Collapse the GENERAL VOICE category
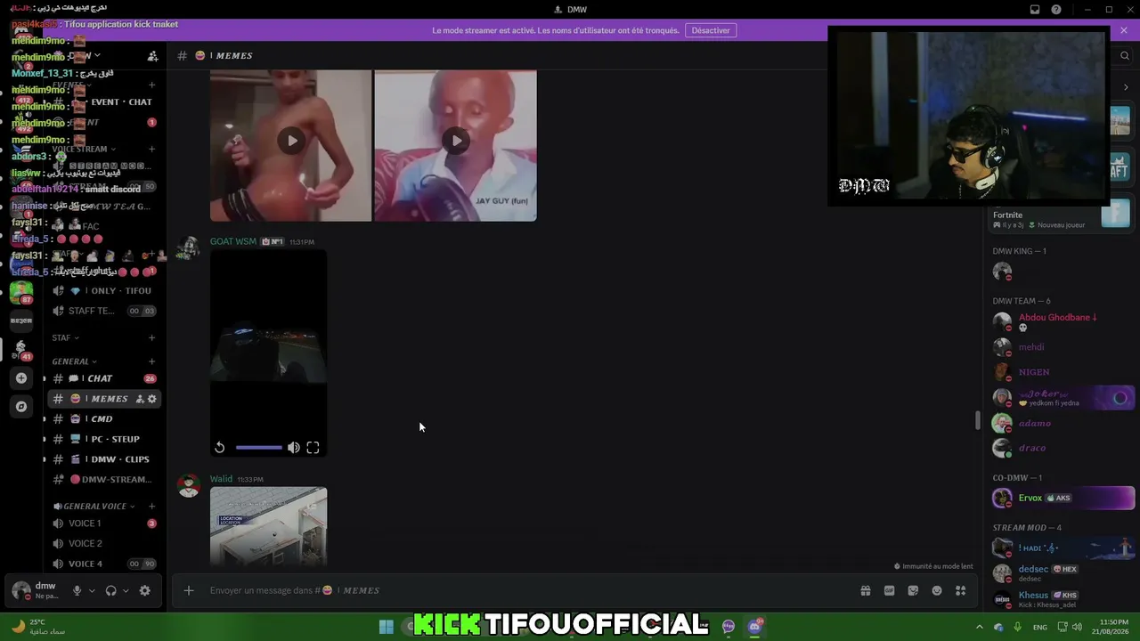The height and width of the screenshot is (641, 1140). [94, 507]
